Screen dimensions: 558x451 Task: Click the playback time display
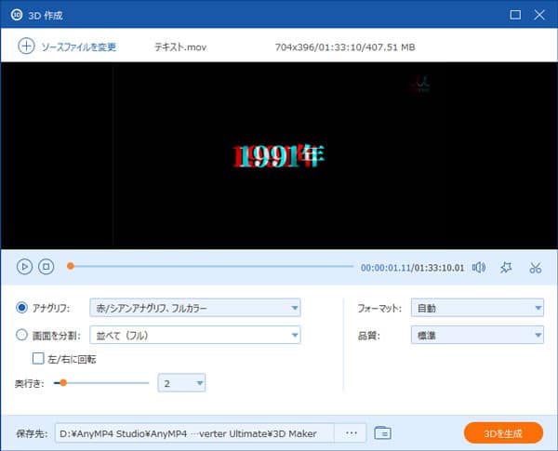point(412,268)
